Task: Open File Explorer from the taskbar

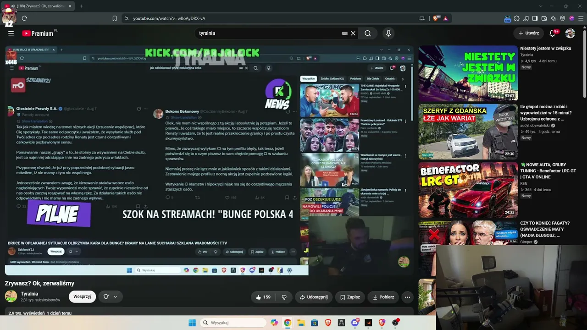Action: 301,323
